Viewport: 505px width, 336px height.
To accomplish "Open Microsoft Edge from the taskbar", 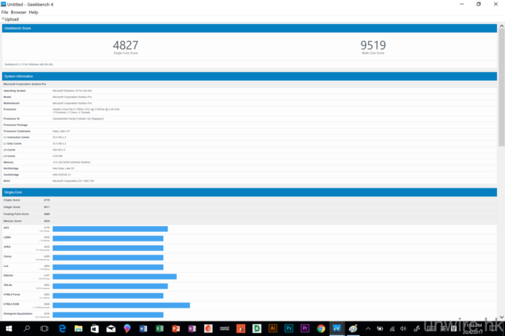I will (x=63, y=329).
